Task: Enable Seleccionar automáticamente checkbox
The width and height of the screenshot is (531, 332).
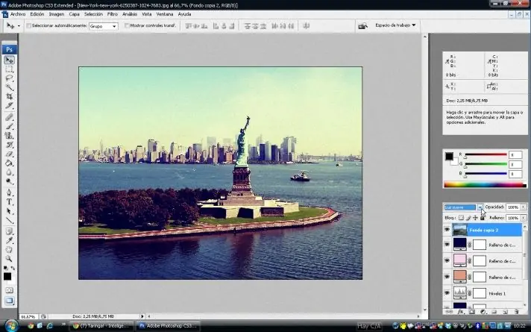Action: (x=29, y=25)
